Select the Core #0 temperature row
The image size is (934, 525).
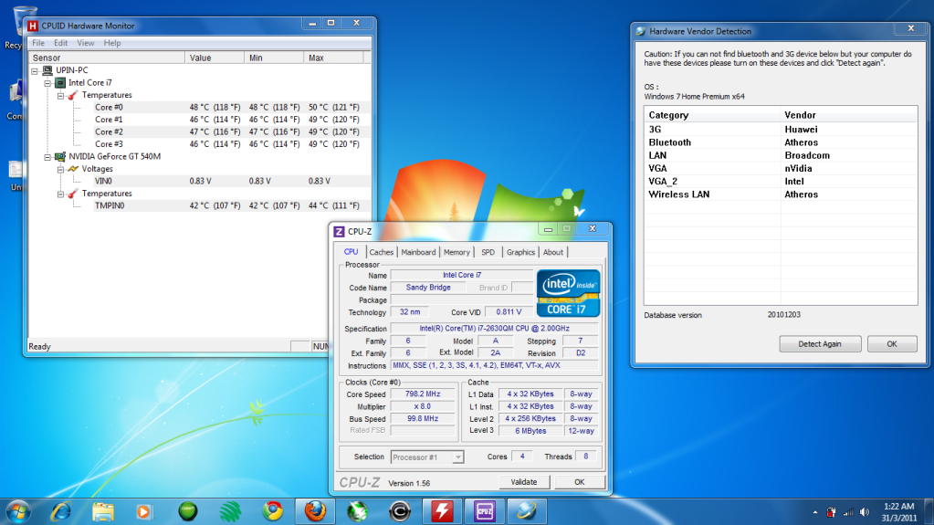pos(109,107)
